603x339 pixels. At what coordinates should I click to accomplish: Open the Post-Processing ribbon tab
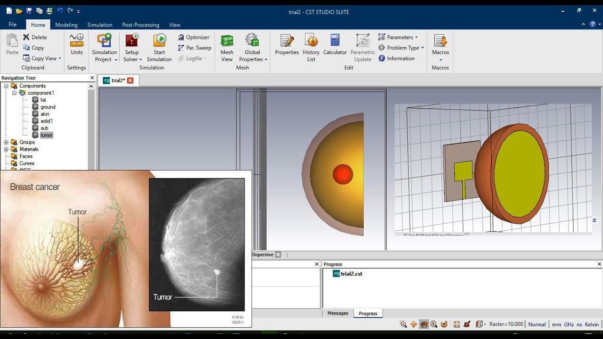click(x=140, y=24)
